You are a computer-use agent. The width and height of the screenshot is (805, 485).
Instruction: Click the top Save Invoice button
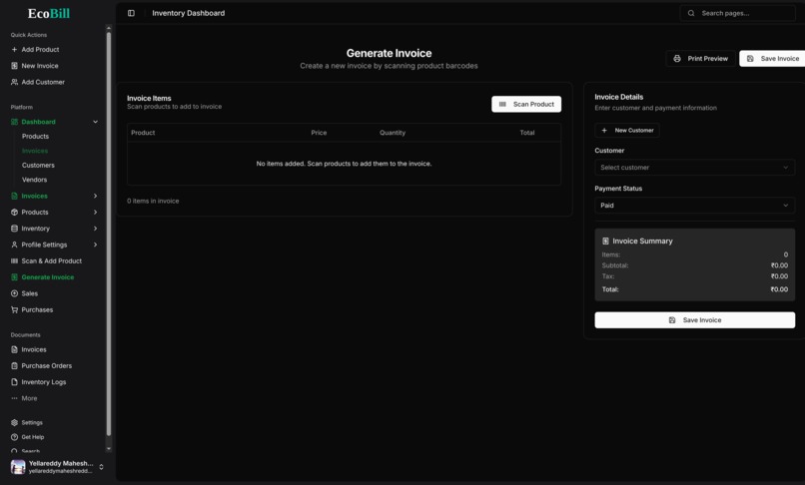[x=772, y=59]
